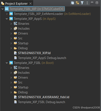Click Src folder icon in Template_XIP_AppS

coord(15,38)
